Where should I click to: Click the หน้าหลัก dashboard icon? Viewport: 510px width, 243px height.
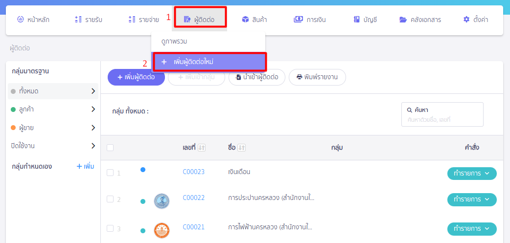pyautogui.click(x=20, y=20)
